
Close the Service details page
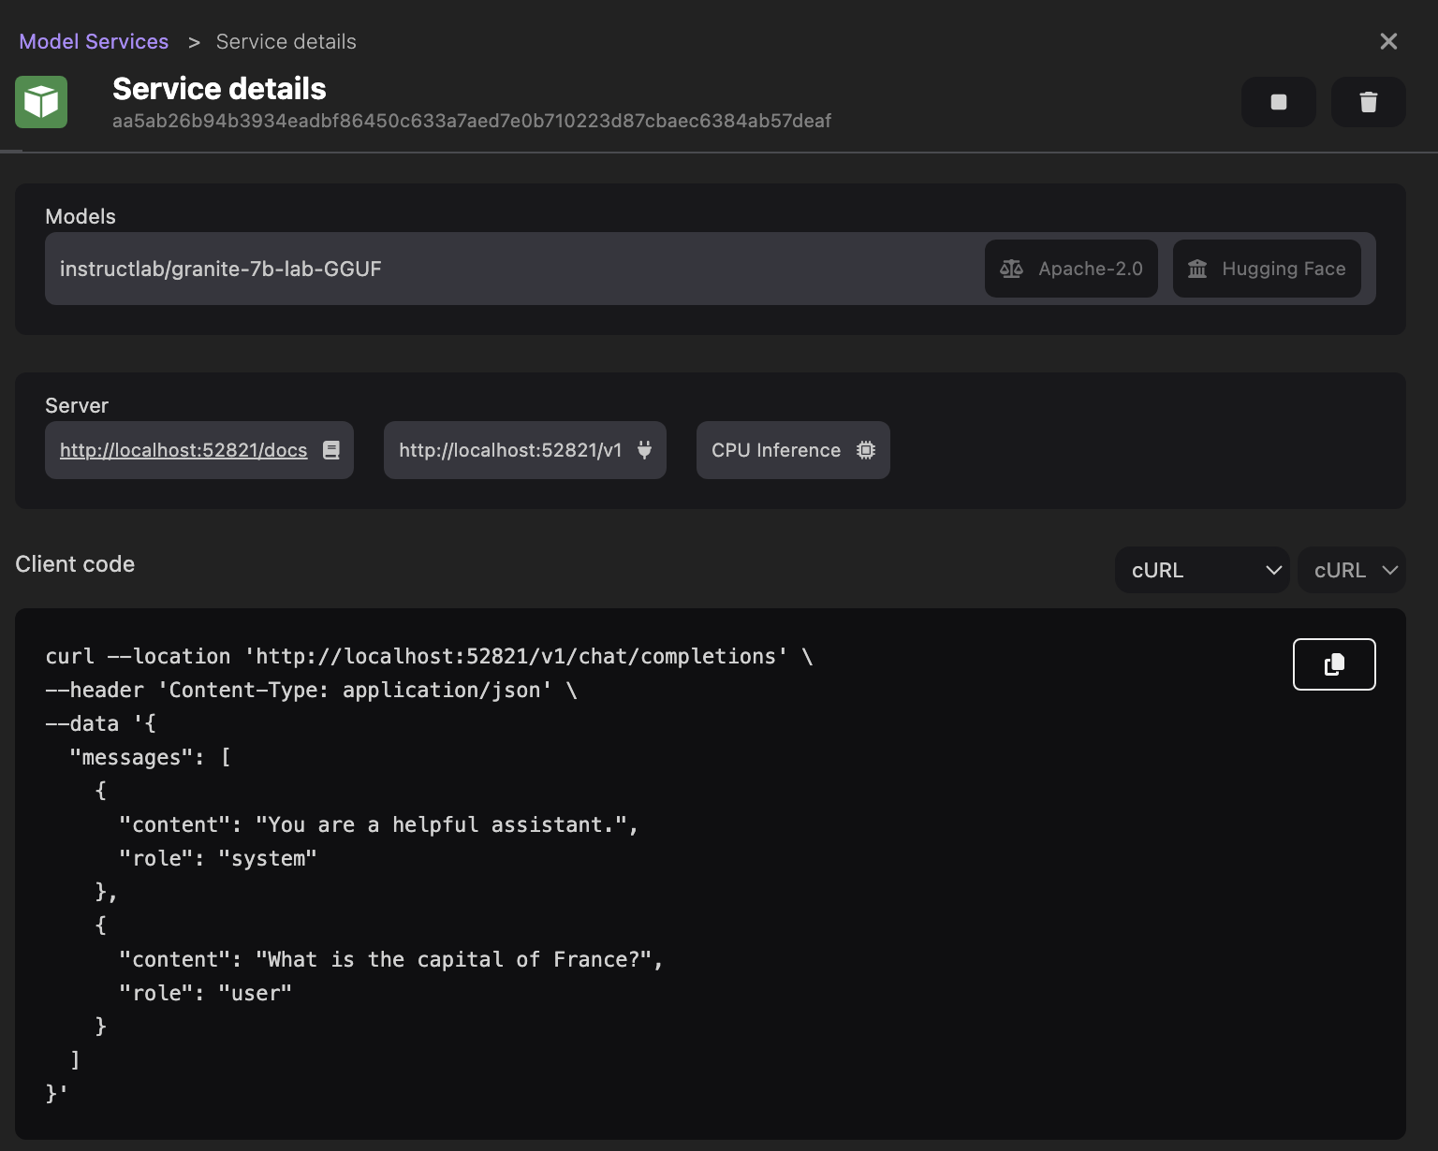click(1388, 41)
